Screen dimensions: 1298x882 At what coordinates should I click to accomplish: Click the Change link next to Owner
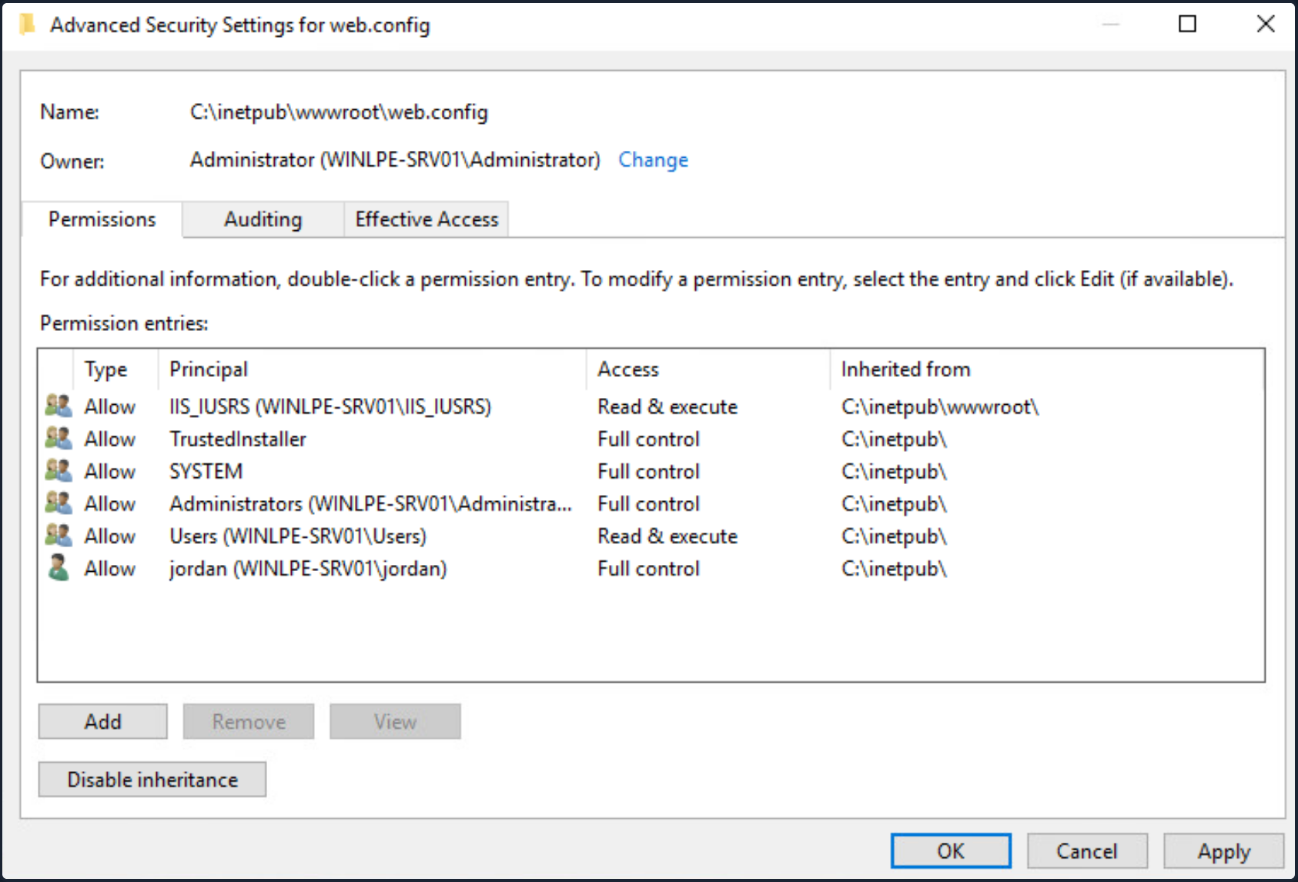tap(652, 159)
